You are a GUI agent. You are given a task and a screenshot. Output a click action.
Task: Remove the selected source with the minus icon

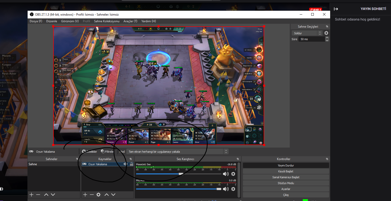tap(92, 195)
